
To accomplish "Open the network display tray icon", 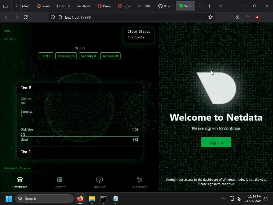I will tap(232, 199).
